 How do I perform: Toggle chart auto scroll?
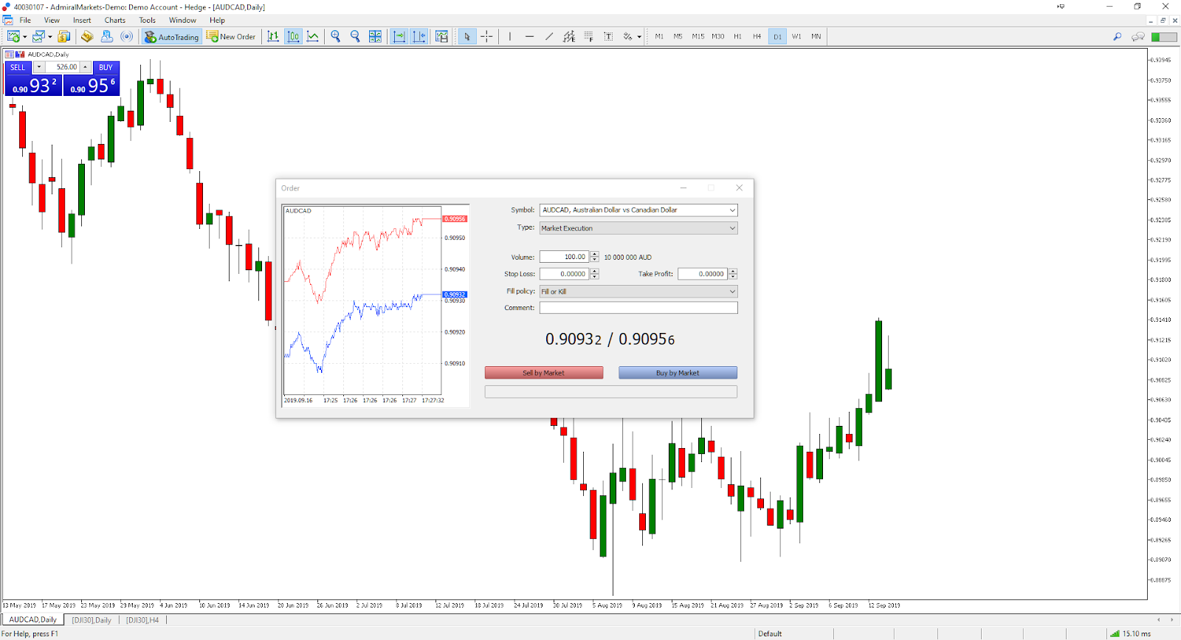tap(399, 36)
